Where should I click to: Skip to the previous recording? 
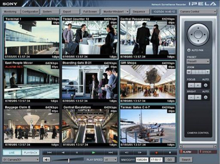pyautogui.click(x=49, y=153)
